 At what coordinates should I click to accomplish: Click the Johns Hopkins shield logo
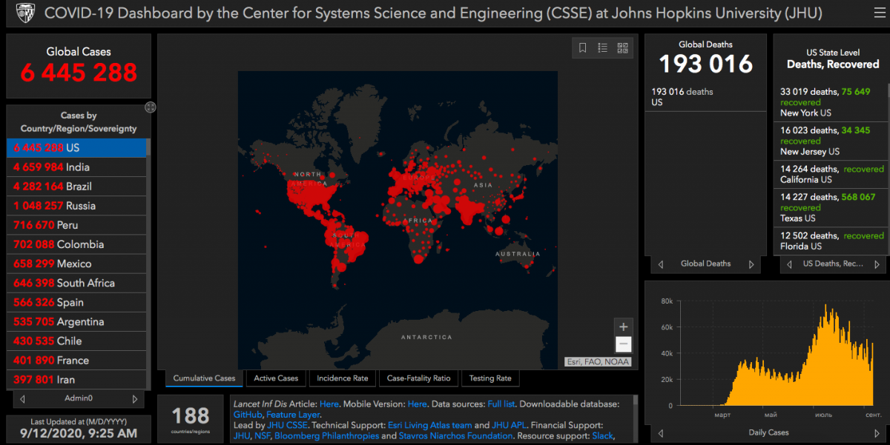tap(27, 13)
